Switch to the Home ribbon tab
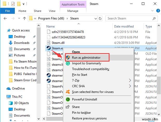Image resolution: width=161 pixels, height=122 pixels. [x=22, y=11]
